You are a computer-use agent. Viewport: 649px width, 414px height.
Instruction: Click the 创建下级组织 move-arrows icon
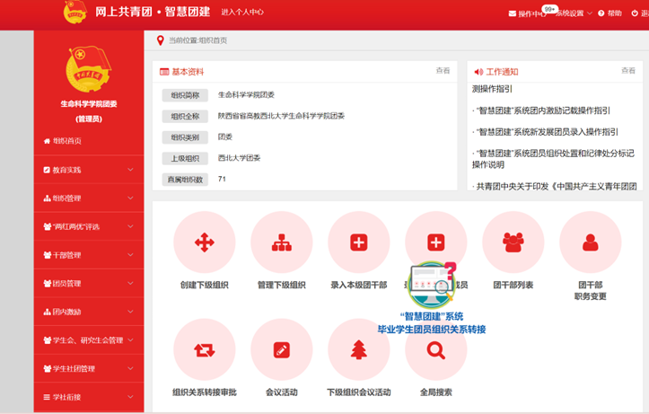tap(205, 242)
